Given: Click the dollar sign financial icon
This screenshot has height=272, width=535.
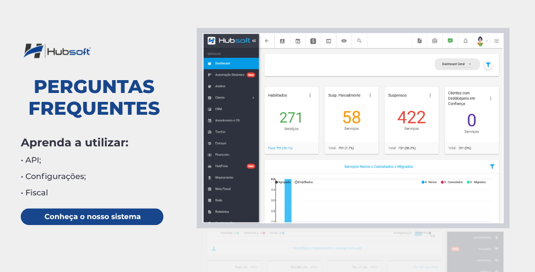Looking at the screenshot, I should coord(313,41).
